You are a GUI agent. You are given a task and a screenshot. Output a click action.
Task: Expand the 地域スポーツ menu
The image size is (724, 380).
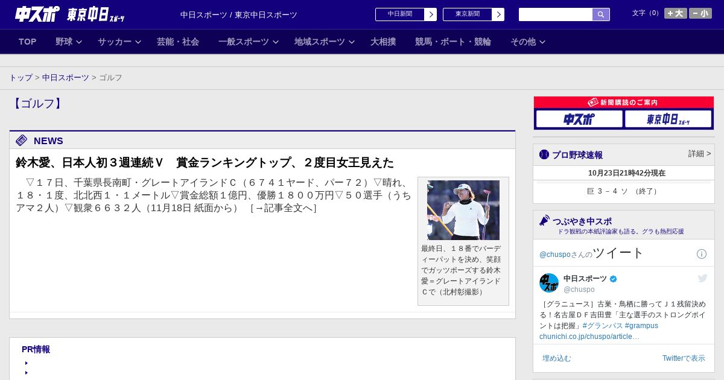(325, 42)
